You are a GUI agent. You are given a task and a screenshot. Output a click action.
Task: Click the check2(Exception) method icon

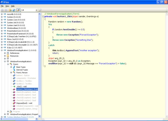(14, 95)
